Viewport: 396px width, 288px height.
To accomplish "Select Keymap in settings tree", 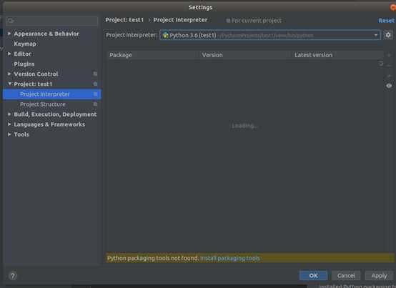I will 25,44.
